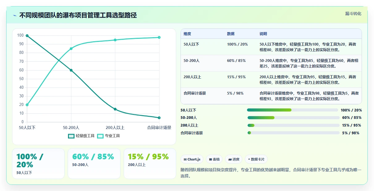Click the 合同审计场景 x-axis label
The height and width of the screenshot is (191, 374).
159,128
